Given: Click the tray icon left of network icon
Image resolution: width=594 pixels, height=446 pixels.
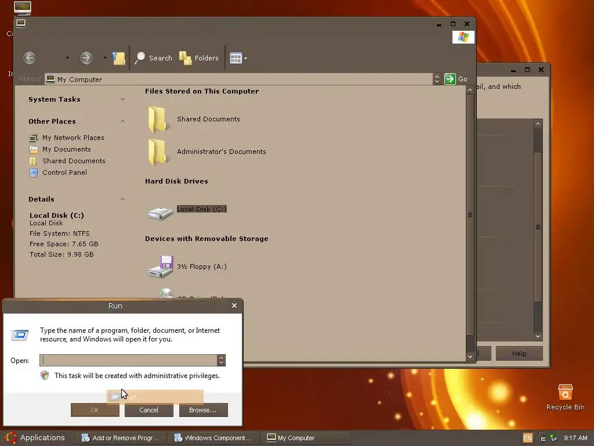Looking at the screenshot, I should (x=543, y=438).
